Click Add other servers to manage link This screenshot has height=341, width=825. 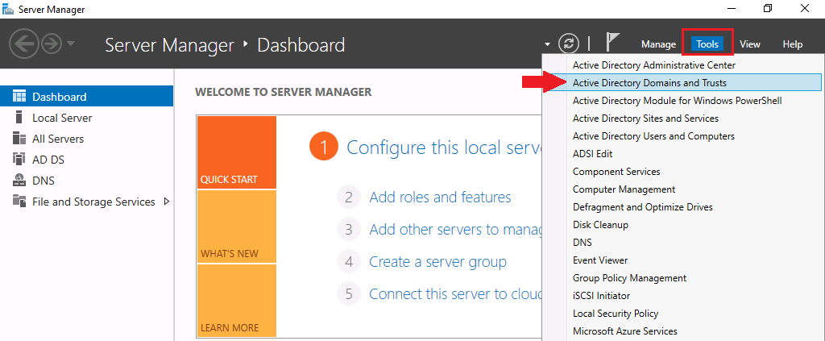[x=456, y=230]
